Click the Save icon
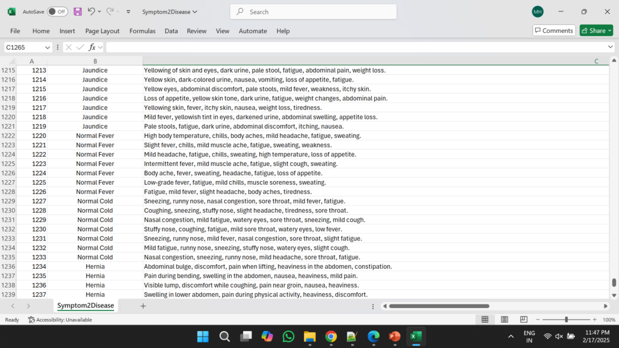The image size is (619, 348). tap(77, 11)
